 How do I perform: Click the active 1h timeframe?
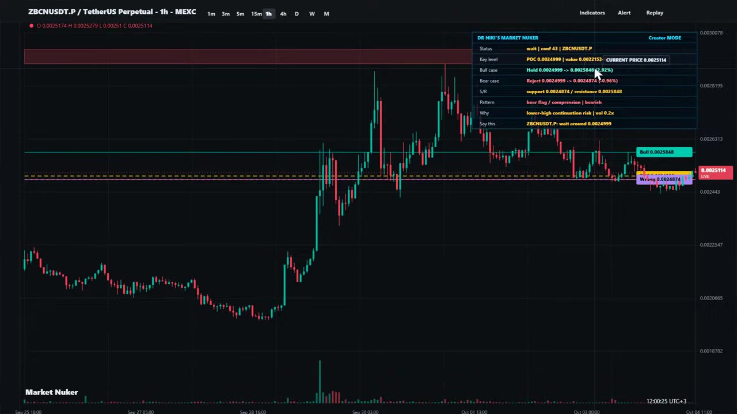[268, 14]
